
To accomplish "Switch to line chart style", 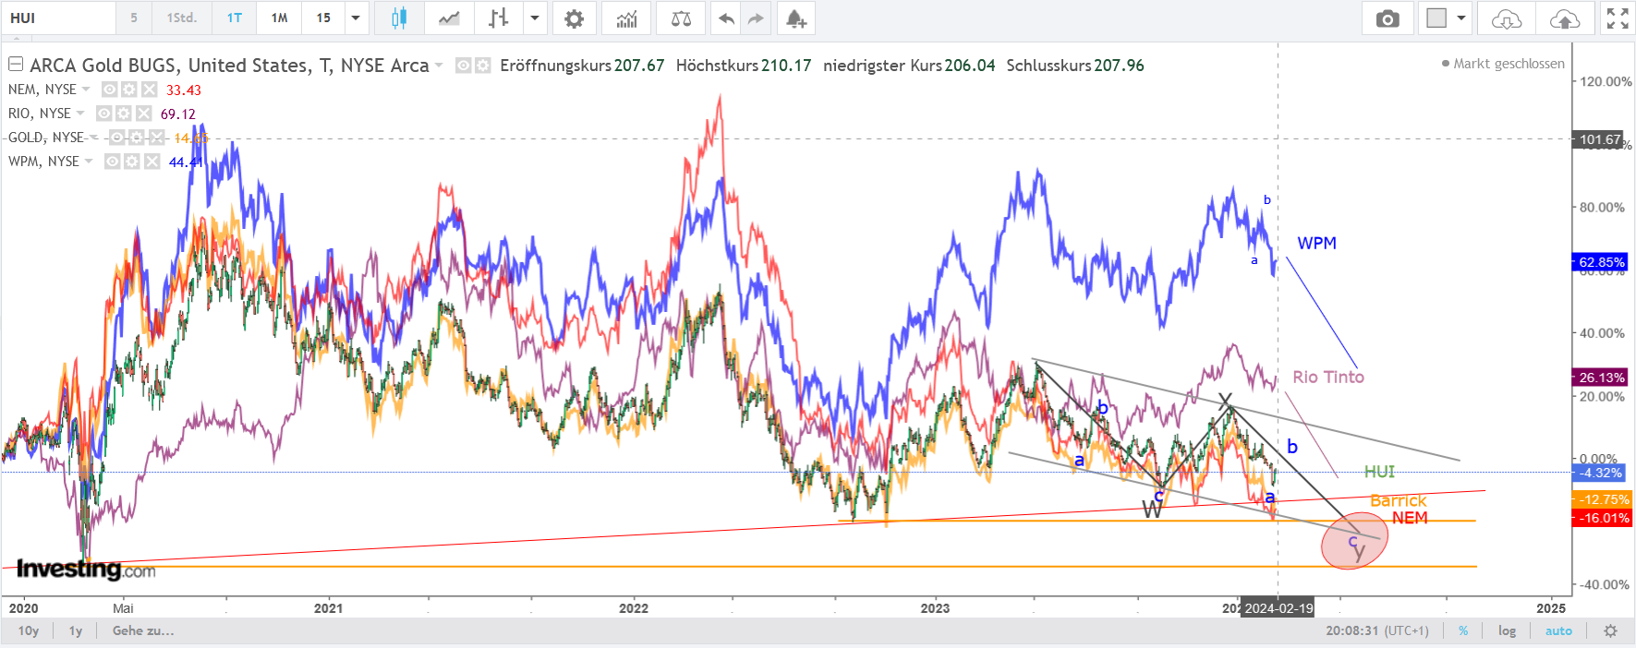I will tap(449, 18).
